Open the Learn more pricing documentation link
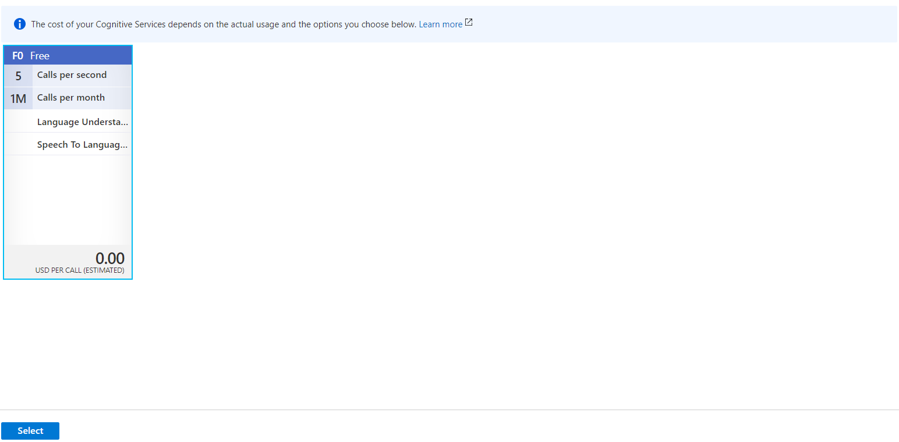The height and width of the screenshot is (442, 899). coord(440,24)
